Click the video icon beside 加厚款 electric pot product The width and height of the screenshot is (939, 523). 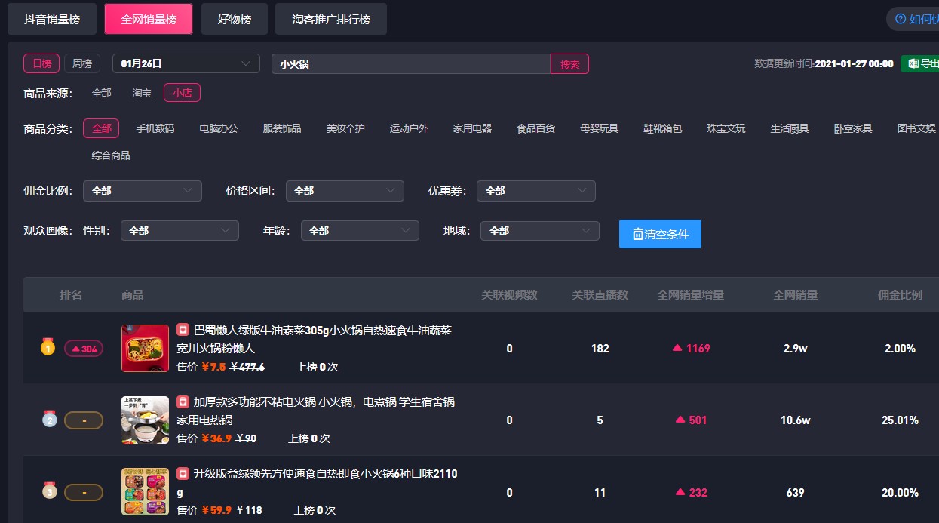point(181,401)
